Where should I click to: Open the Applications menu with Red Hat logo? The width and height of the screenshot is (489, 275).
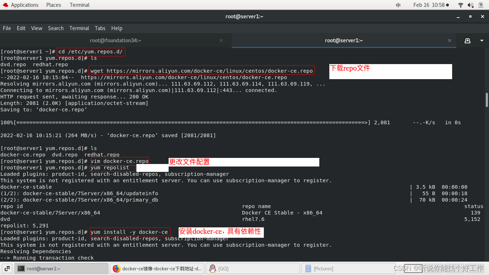[20, 5]
